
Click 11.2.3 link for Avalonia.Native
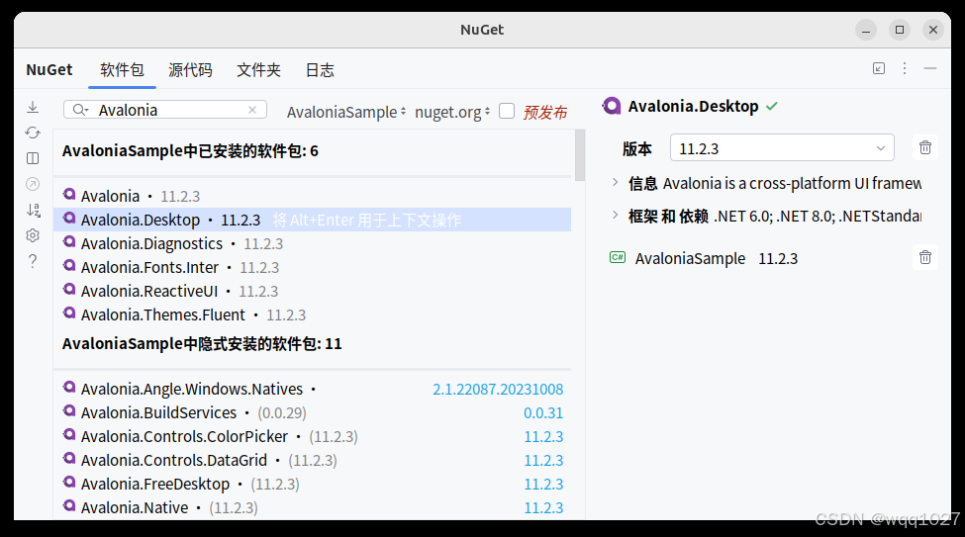pyautogui.click(x=543, y=508)
